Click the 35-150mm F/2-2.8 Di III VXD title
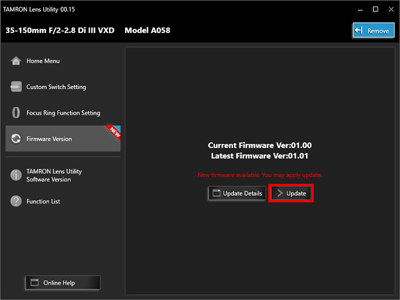 pyautogui.click(x=60, y=31)
